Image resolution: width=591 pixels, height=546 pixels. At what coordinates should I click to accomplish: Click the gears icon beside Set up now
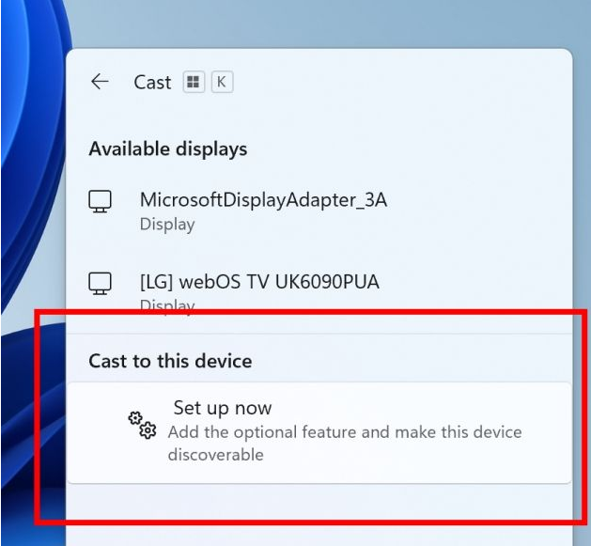(x=142, y=425)
